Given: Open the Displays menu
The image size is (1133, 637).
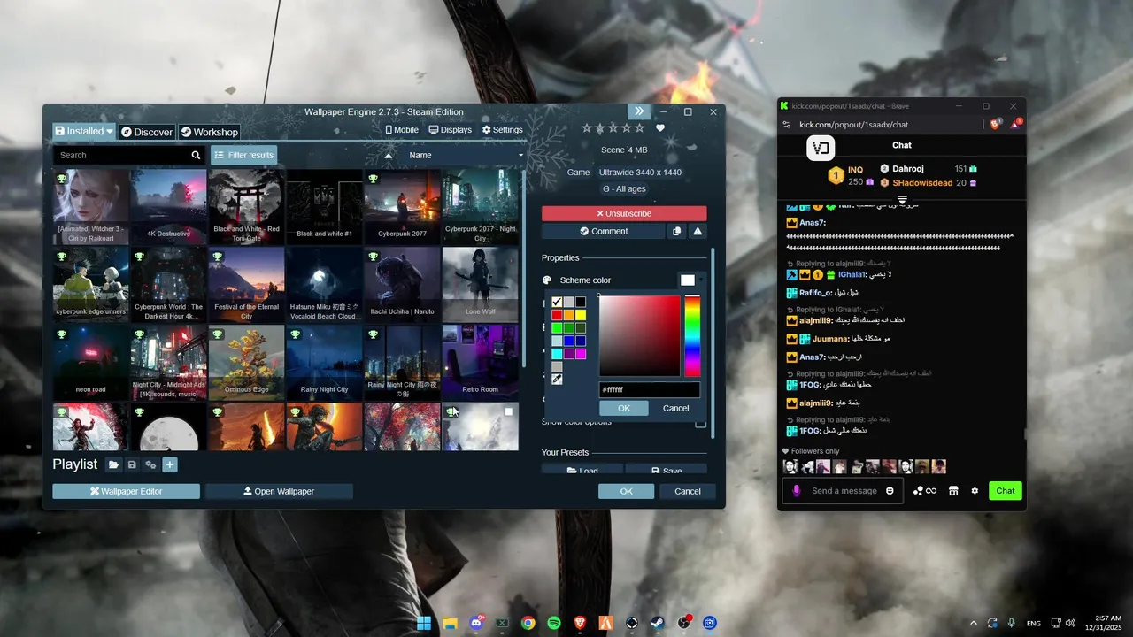Looking at the screenshot, I should pos(451,130).
